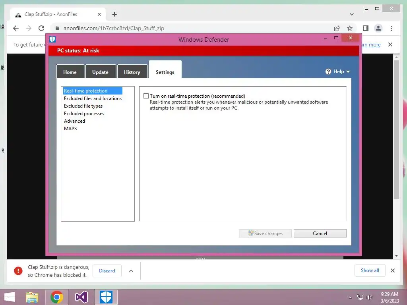407x305 pixels.
Task: Switch to the Home tab in Defender
Action: [70, 72]
